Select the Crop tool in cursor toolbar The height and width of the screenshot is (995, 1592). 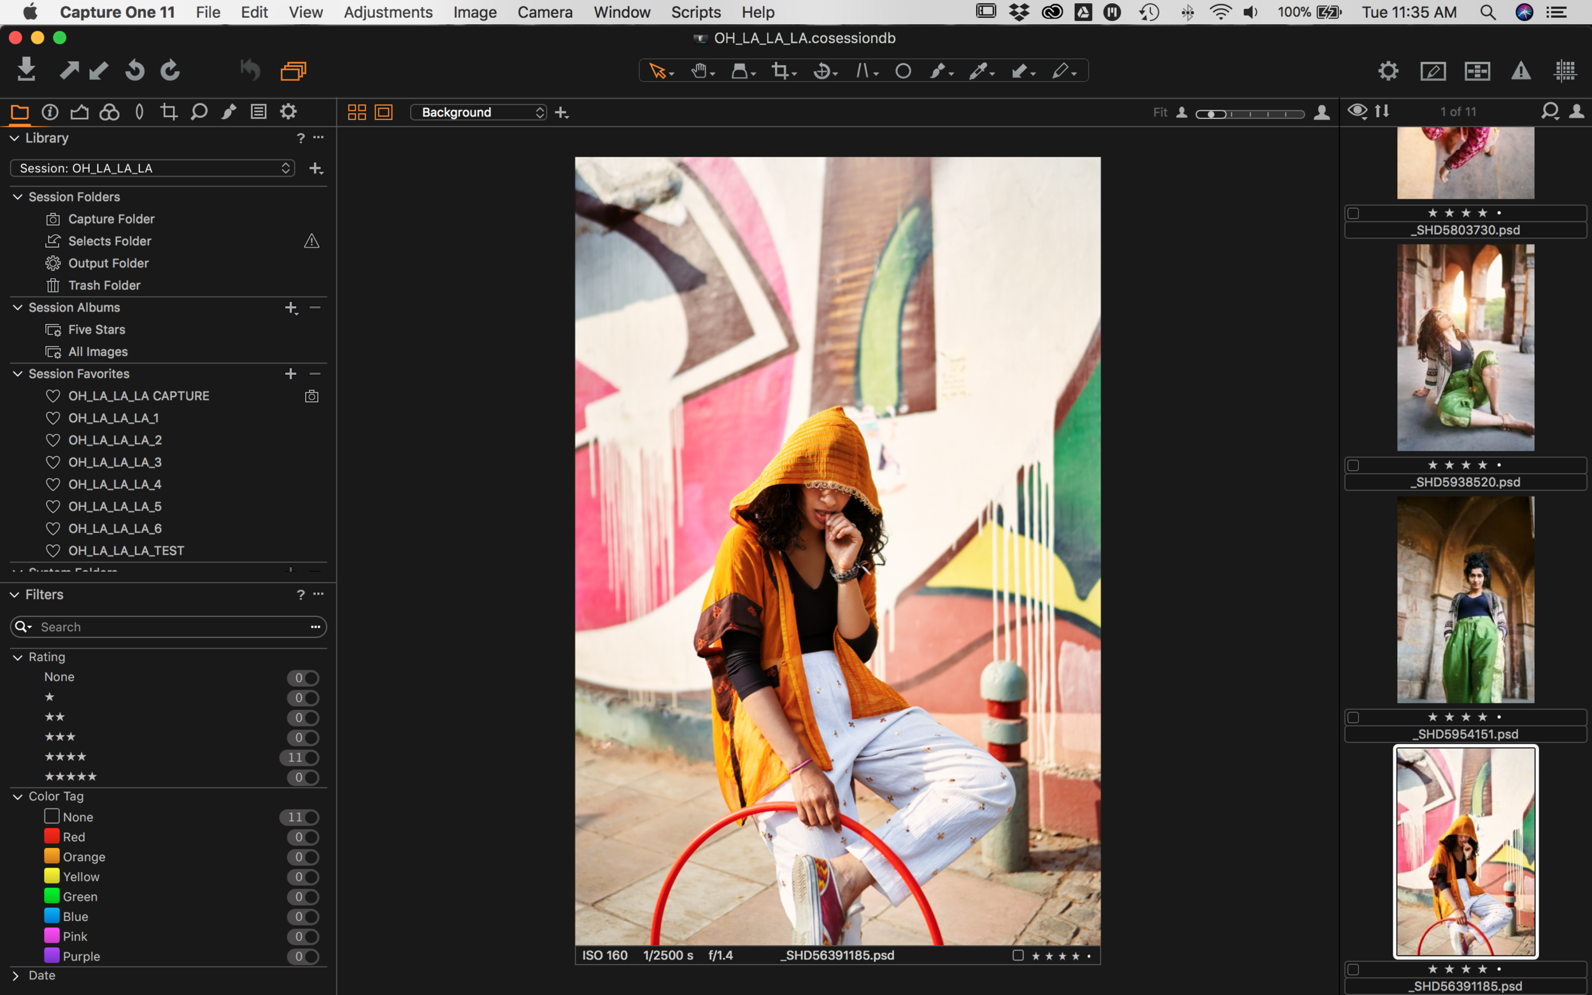(x=783, y=71)
